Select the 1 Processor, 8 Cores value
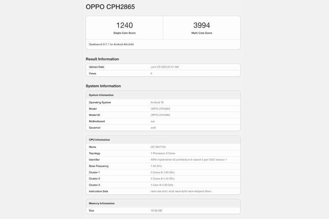Viewport: 329px width, 219px height. 163,153
